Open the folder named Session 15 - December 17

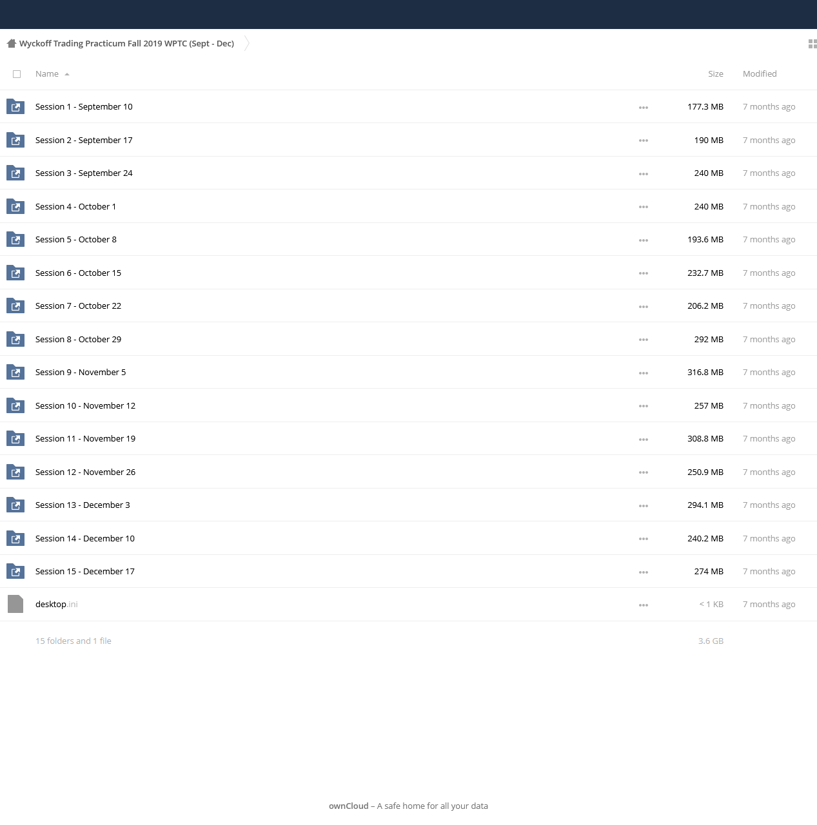tap(85, 571)
